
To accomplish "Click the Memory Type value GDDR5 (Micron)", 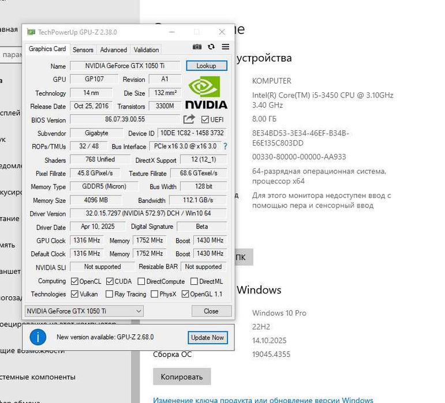I will [104, 186].
